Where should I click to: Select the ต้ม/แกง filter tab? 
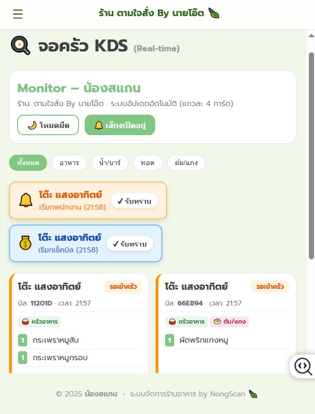click(x=186, y=163)
